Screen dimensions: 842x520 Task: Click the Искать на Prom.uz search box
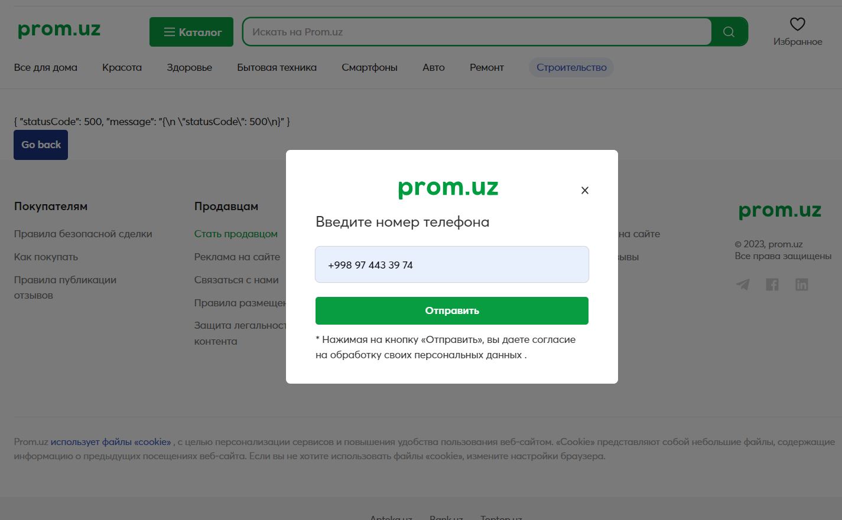point(477,32)
